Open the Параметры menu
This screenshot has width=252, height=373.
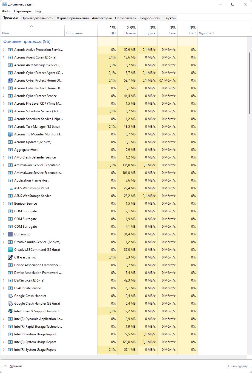[x=23, y=11]
